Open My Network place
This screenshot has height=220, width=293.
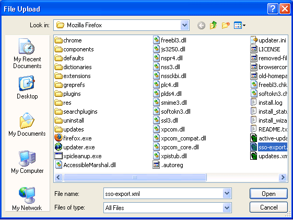point(27,199)
